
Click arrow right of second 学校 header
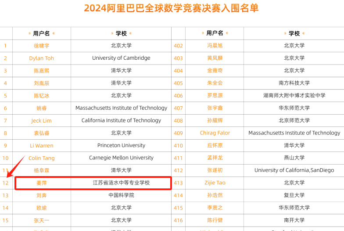click(x=304, y=33)
